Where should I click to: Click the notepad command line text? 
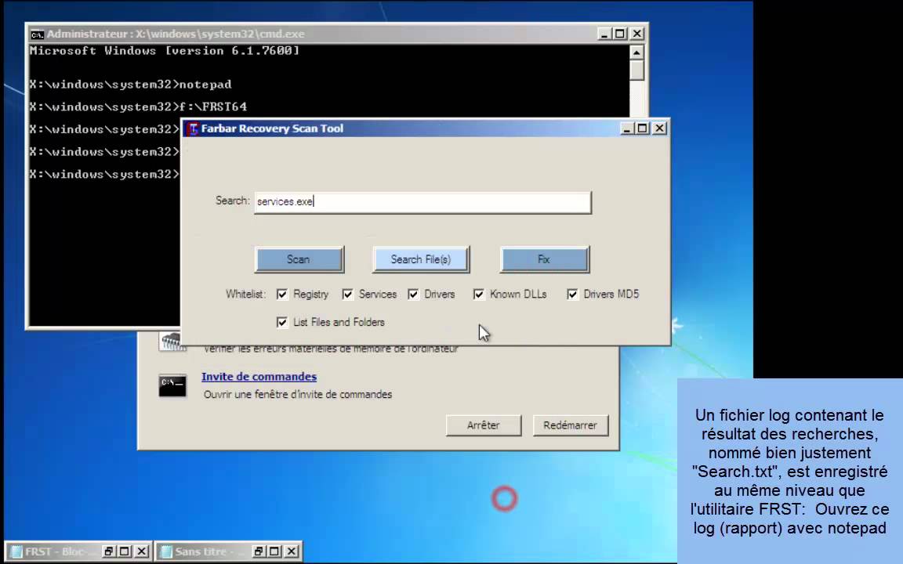205,85
